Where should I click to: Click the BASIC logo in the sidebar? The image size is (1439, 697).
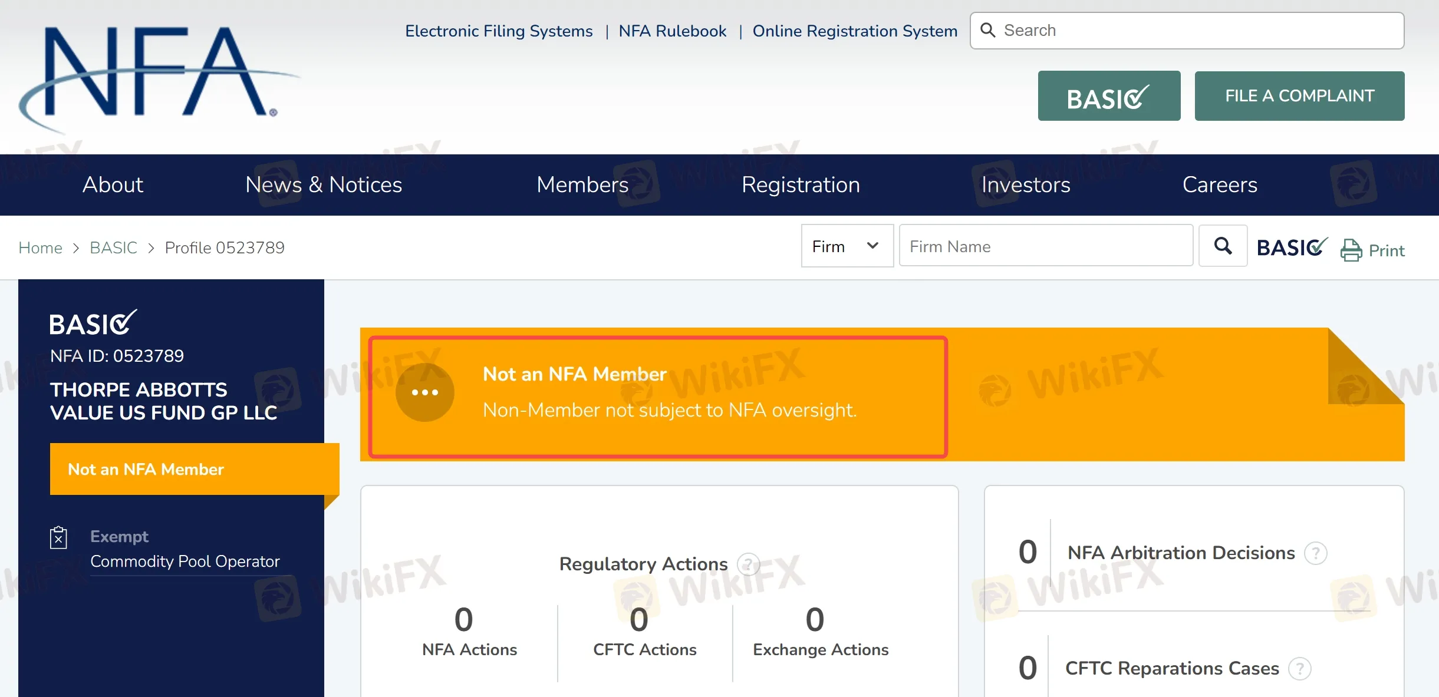point(93,323)
